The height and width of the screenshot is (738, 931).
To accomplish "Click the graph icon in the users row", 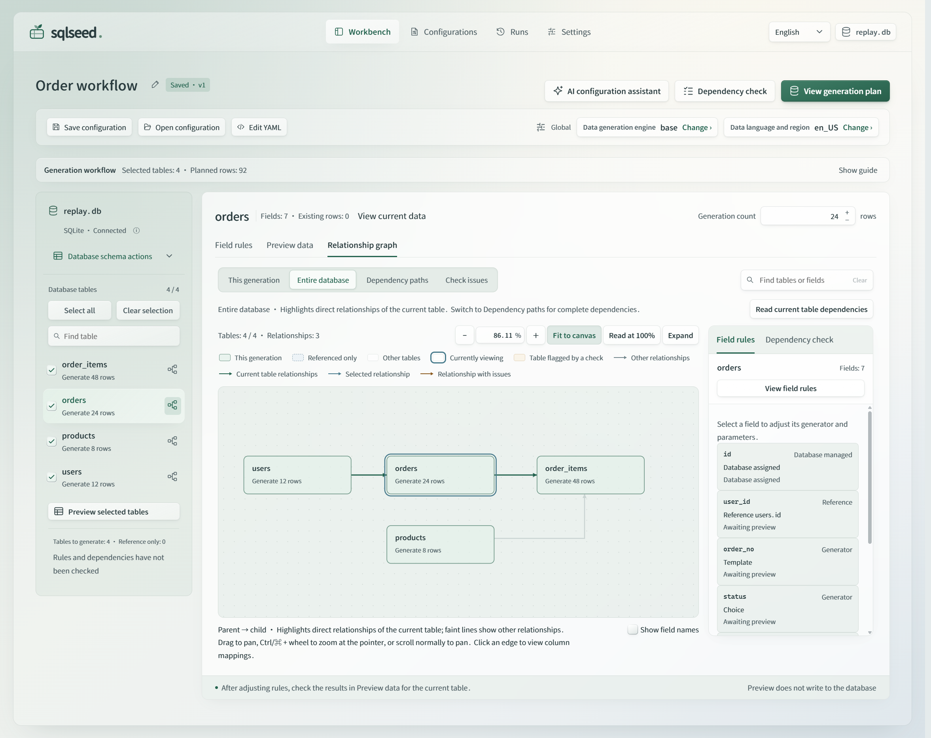I will coord(172,476).
